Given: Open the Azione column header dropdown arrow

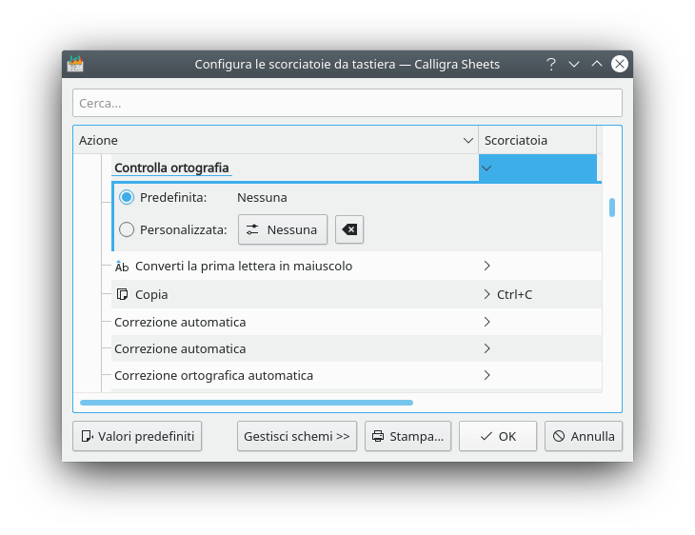Looking at the screenshot, I should coord(468,140).
